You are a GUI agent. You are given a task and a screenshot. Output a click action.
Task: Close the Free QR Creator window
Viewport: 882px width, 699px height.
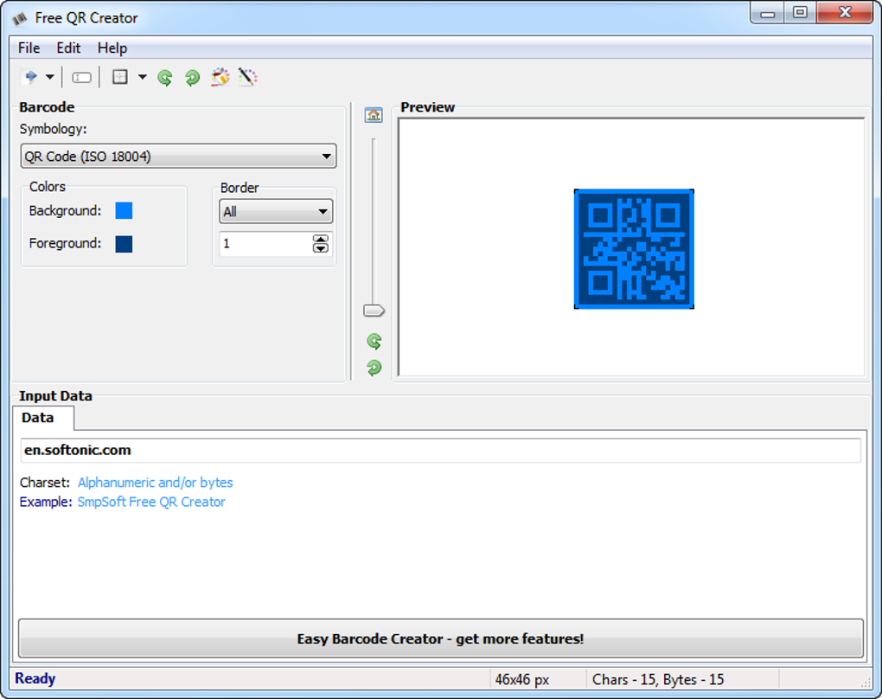pyautogui.click(x=844, y=13)
